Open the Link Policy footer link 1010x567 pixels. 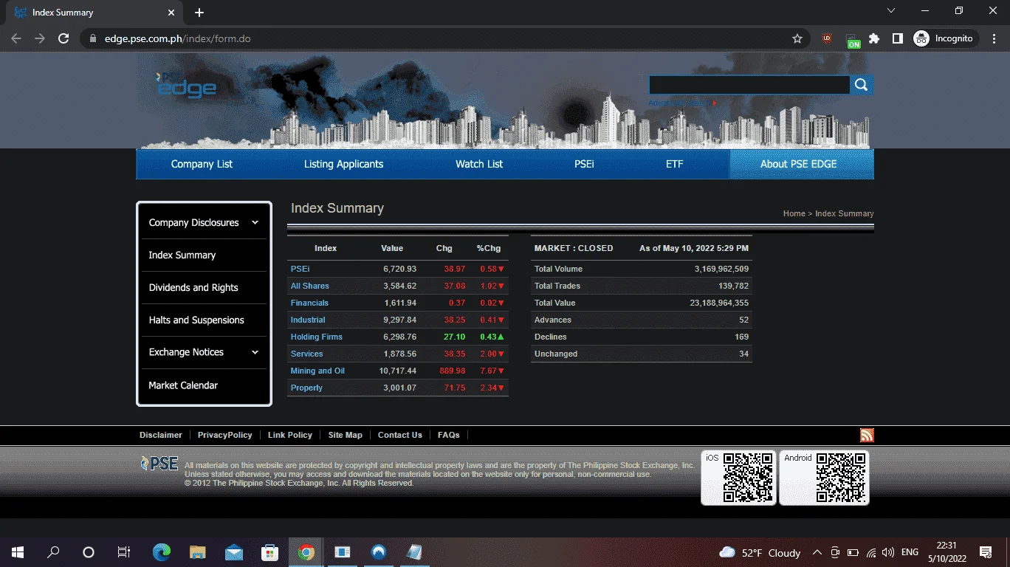click(x=290, y=435)
